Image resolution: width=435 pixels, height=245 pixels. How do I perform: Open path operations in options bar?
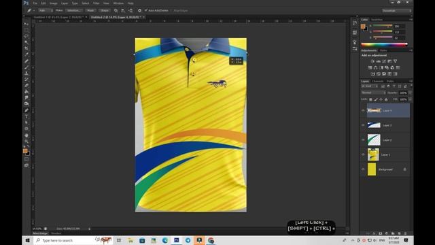[116, 11]
